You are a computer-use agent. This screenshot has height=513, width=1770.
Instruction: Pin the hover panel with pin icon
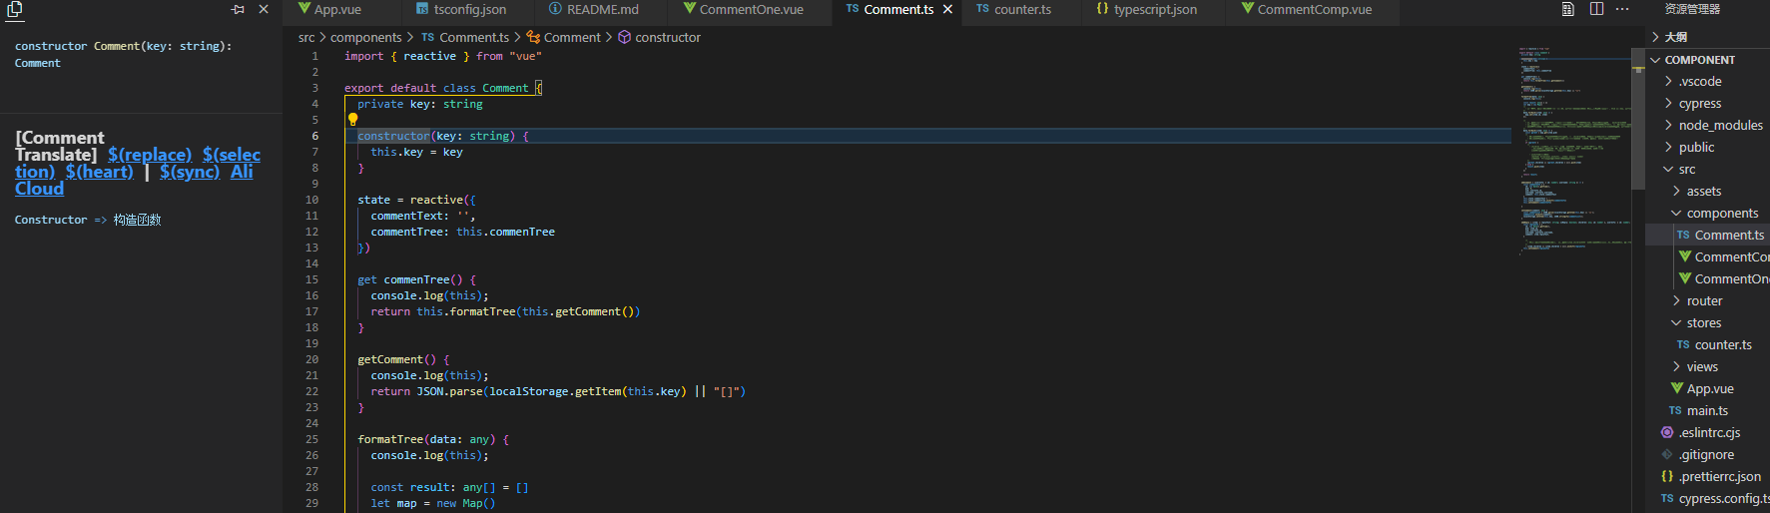[238, 10]
